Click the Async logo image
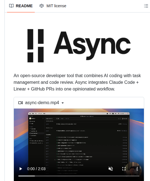 pyautogui.click(x=79, y=46)
